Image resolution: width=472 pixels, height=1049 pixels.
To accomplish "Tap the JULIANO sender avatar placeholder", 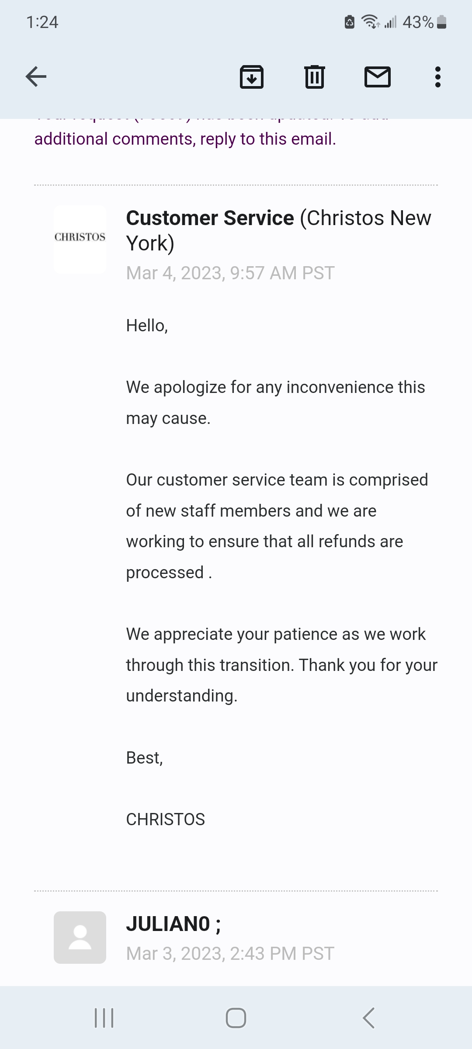I will click(80, 937).
